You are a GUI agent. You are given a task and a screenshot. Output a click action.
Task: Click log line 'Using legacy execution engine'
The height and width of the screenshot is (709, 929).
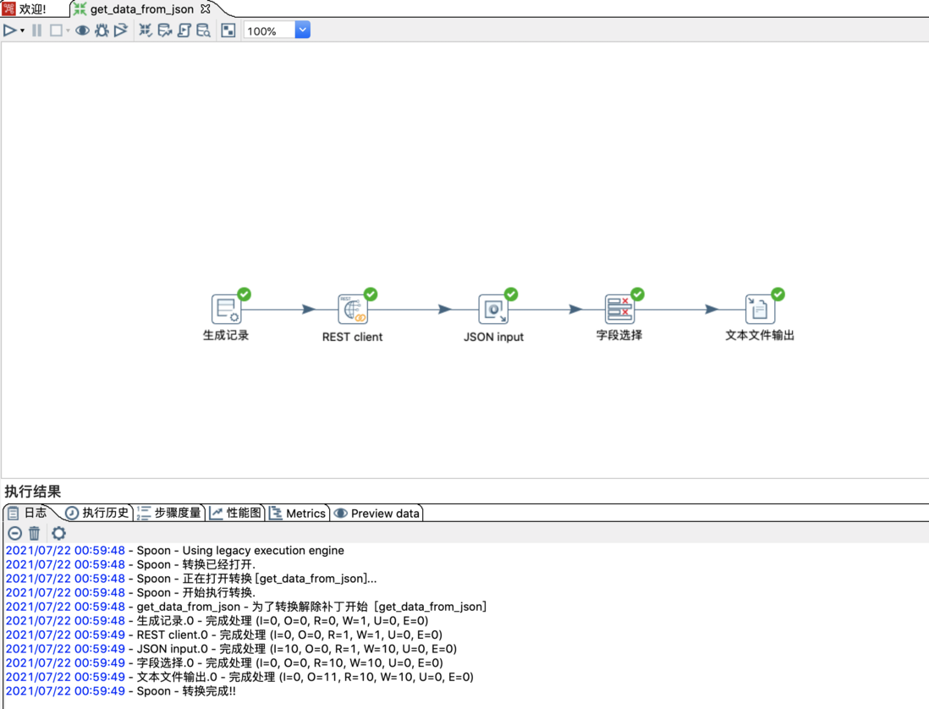tap(175, 550)
